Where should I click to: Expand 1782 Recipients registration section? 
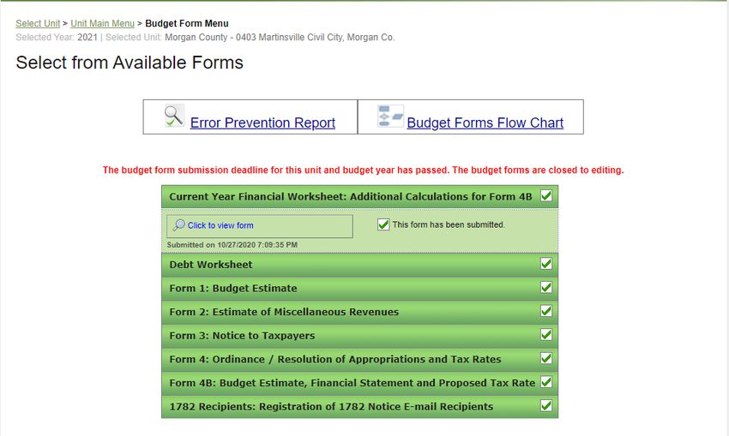coord(359,407)
